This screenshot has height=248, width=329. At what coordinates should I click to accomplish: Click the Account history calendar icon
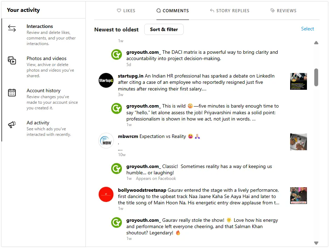point(12,93)
